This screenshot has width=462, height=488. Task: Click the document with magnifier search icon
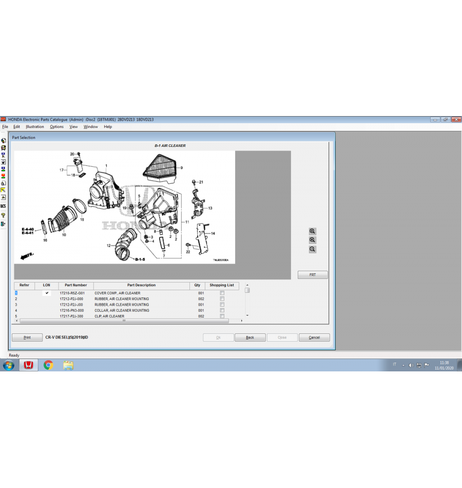pyautogui.click(x=4, y=183)
